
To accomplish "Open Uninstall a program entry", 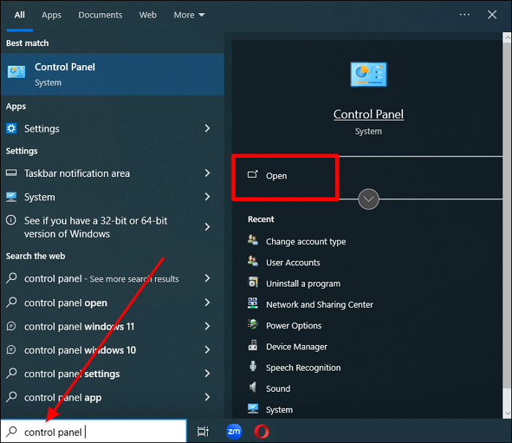I will click(x=303, y=284).
